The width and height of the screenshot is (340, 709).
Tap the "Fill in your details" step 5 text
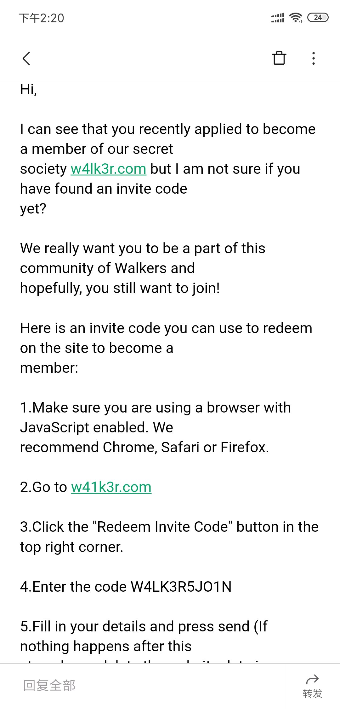point(144,627)
